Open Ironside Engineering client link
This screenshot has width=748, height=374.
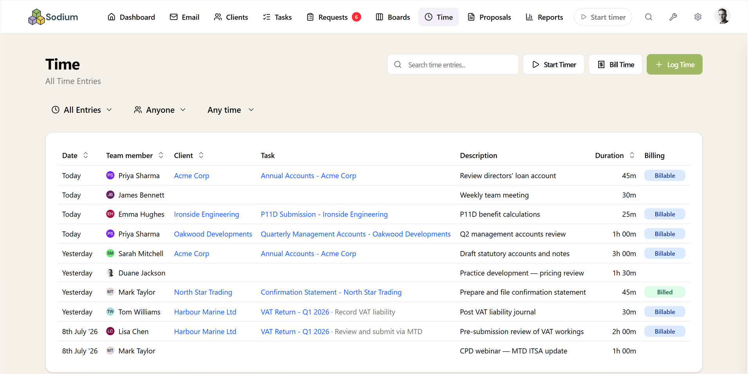click(207, 214)
